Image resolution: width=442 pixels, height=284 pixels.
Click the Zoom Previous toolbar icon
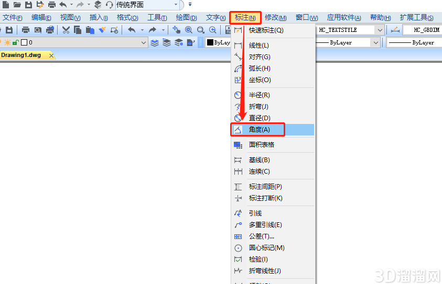coord(213,30)
